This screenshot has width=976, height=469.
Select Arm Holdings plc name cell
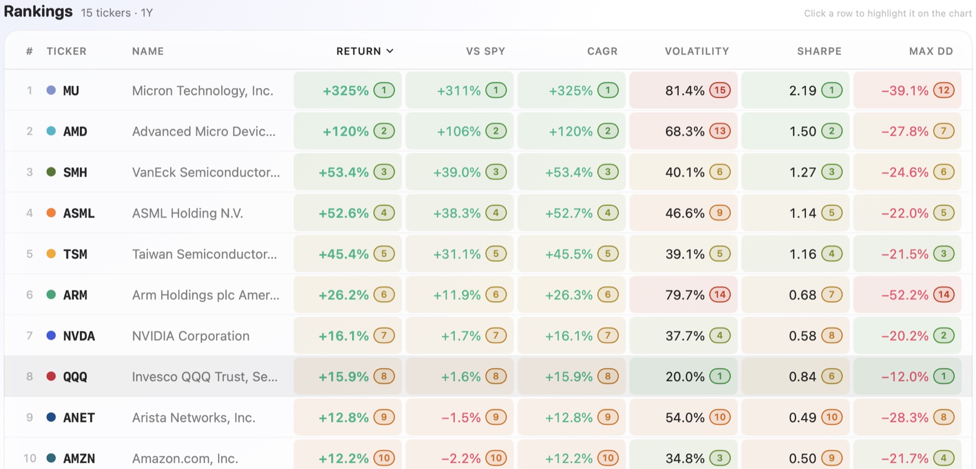point(206,295)
